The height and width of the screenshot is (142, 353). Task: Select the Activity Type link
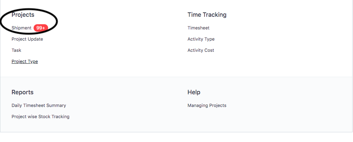click(201, 39)
